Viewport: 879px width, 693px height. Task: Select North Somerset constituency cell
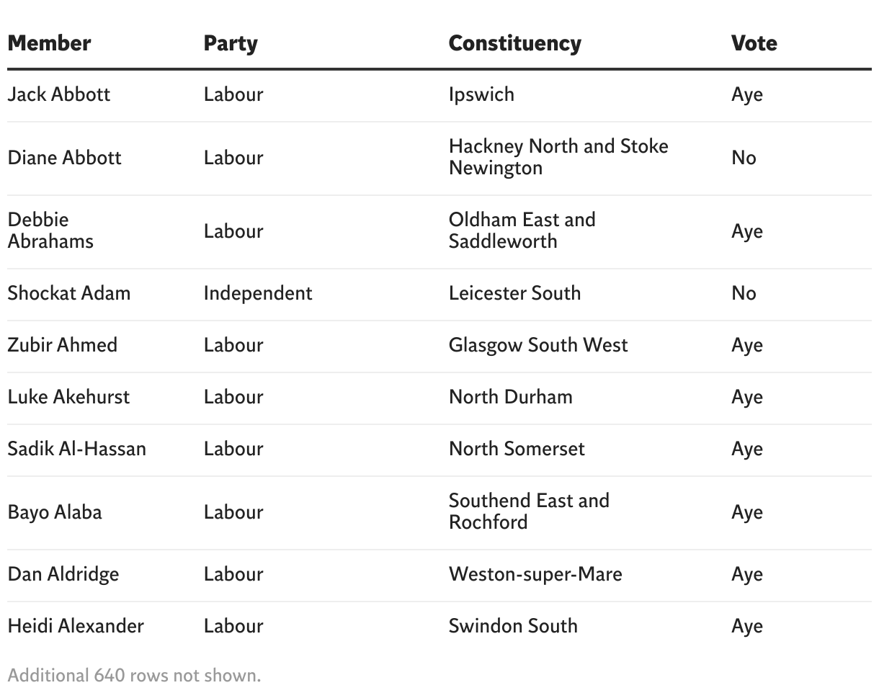[x=517, y=449]
